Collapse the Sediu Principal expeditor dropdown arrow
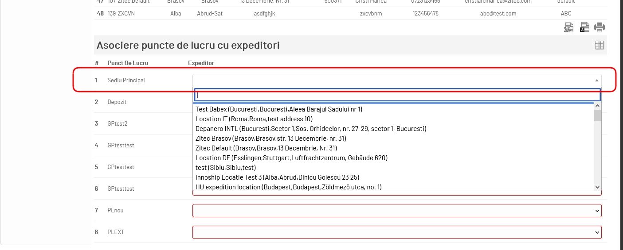 tap(596, 81)
